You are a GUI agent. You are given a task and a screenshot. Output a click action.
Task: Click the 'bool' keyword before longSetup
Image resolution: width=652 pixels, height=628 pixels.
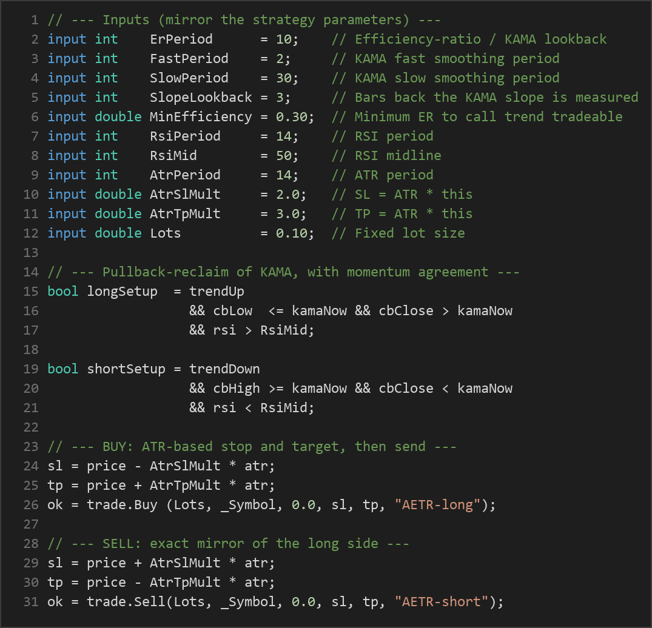(x=63, y=292)
